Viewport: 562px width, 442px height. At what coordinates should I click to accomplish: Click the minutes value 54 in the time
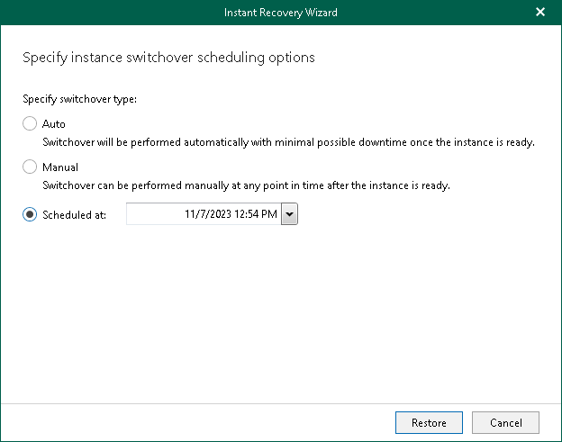click(x=253, y=214)
